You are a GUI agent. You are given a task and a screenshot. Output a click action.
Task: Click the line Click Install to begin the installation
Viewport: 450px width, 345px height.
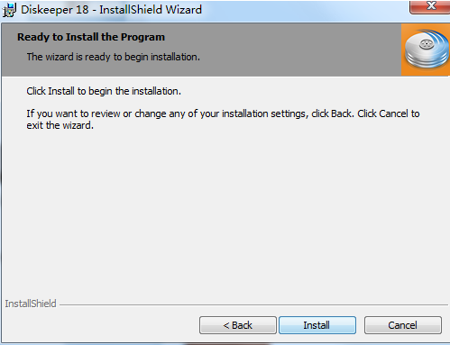point(104,91)
